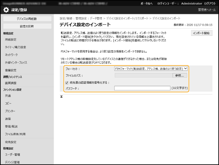The height and width of the screenshot is (165, 219).
Task: Click the パスワード input field
Action: pyautogui.click(x=142, y=88)
